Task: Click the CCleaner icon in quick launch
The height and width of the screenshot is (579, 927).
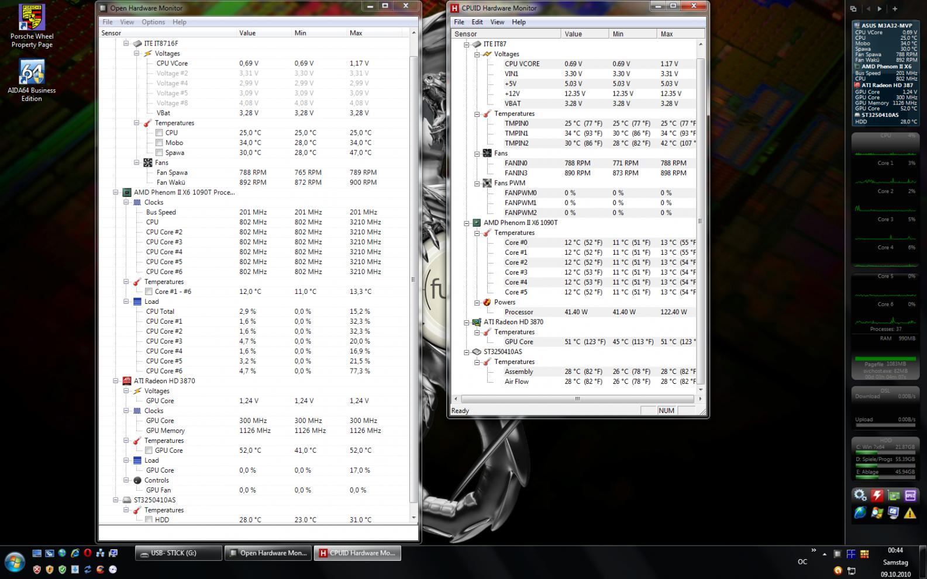Action: (101, 570)
